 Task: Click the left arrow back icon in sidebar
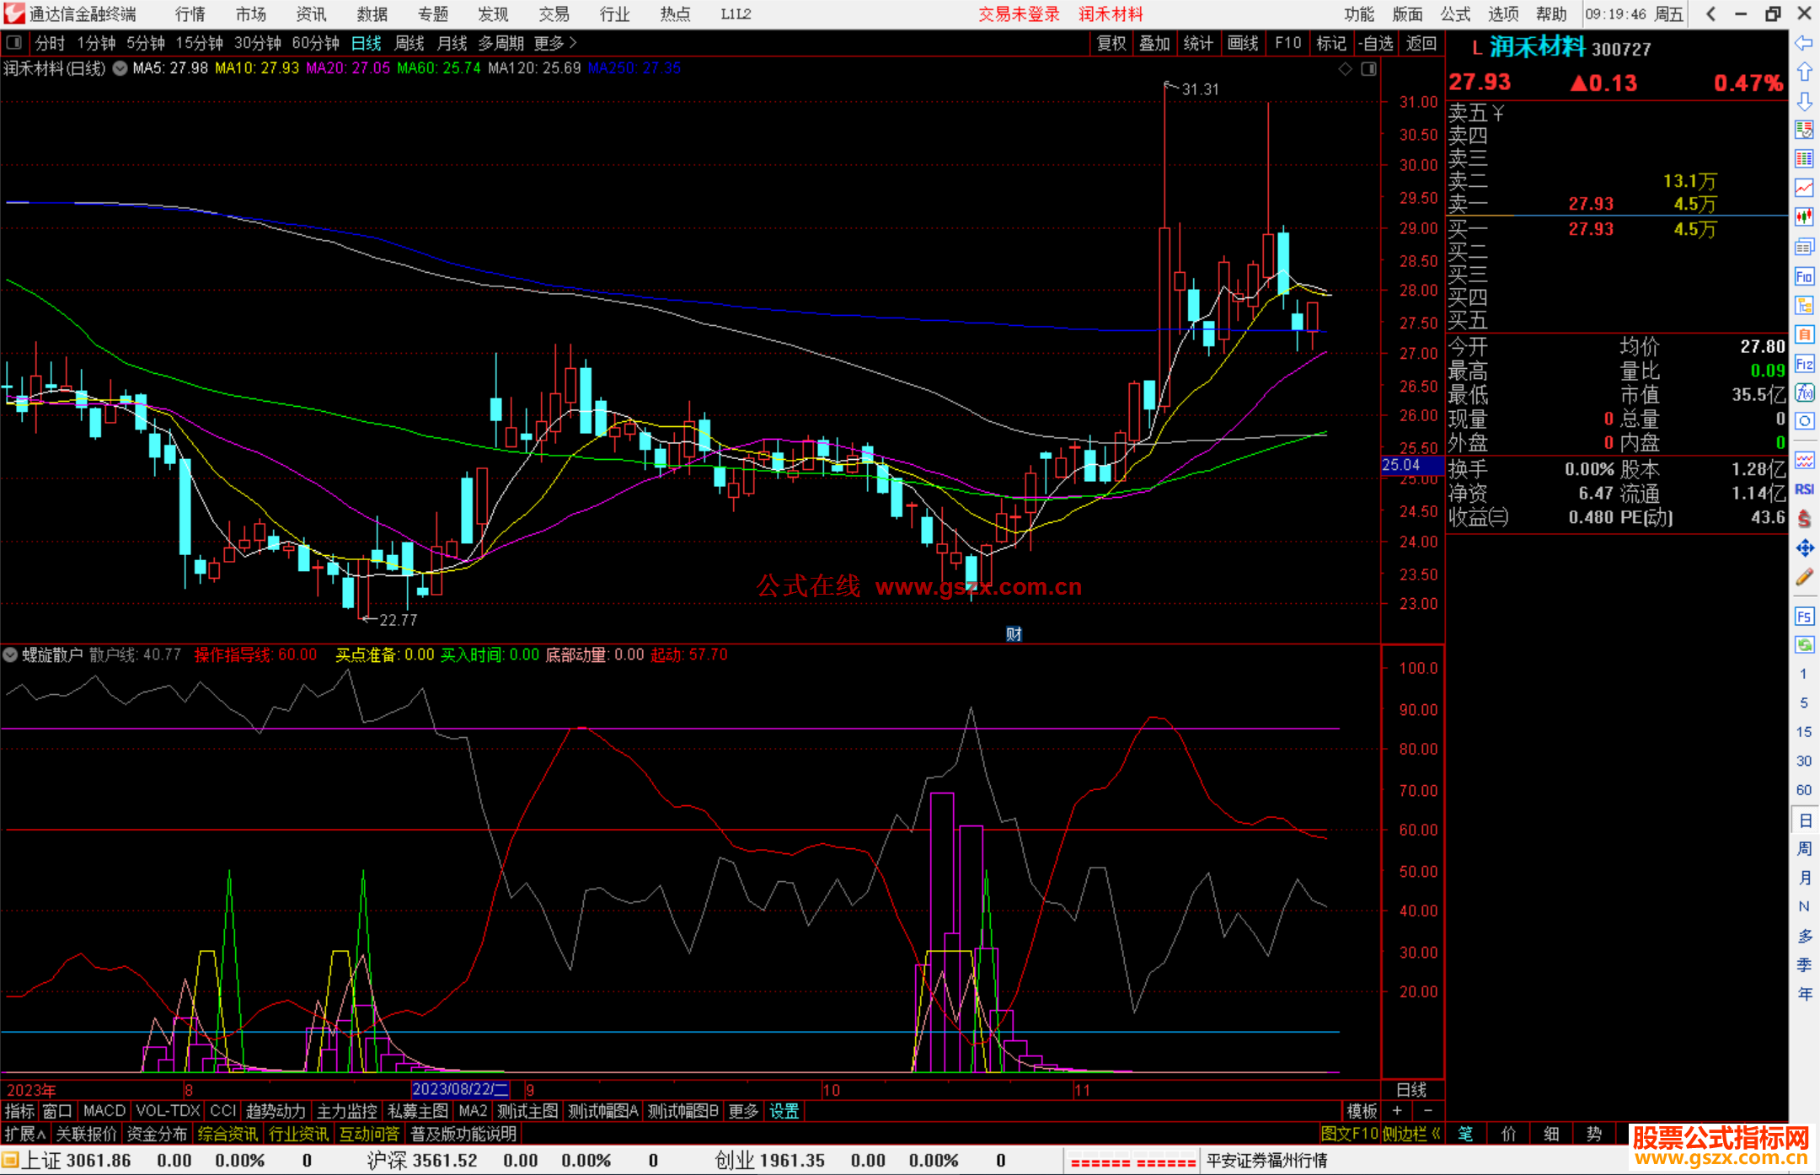[1804, 43]
